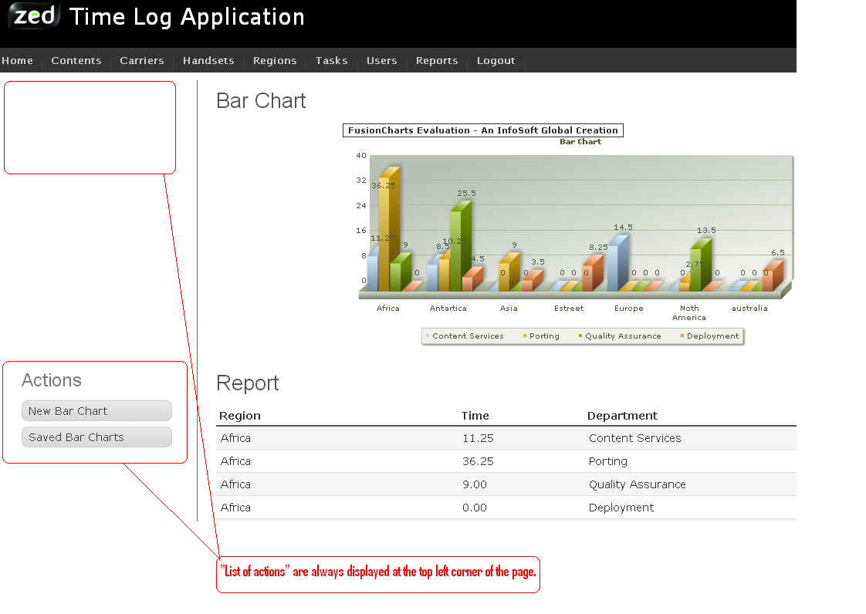The width and height of the screenshot is (866, 614).
Task: Click the Estreet x-axis label
Action: [569, 308]
